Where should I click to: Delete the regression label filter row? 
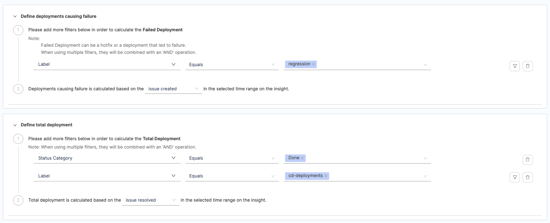point(527,66)
